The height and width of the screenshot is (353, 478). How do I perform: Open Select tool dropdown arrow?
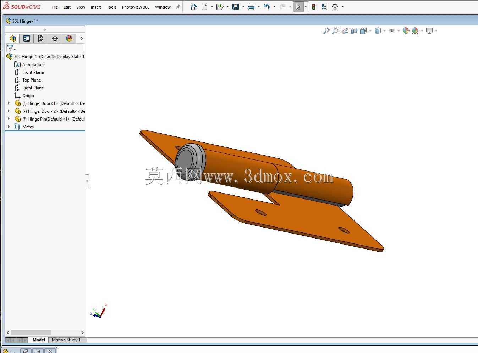[306, 7]
